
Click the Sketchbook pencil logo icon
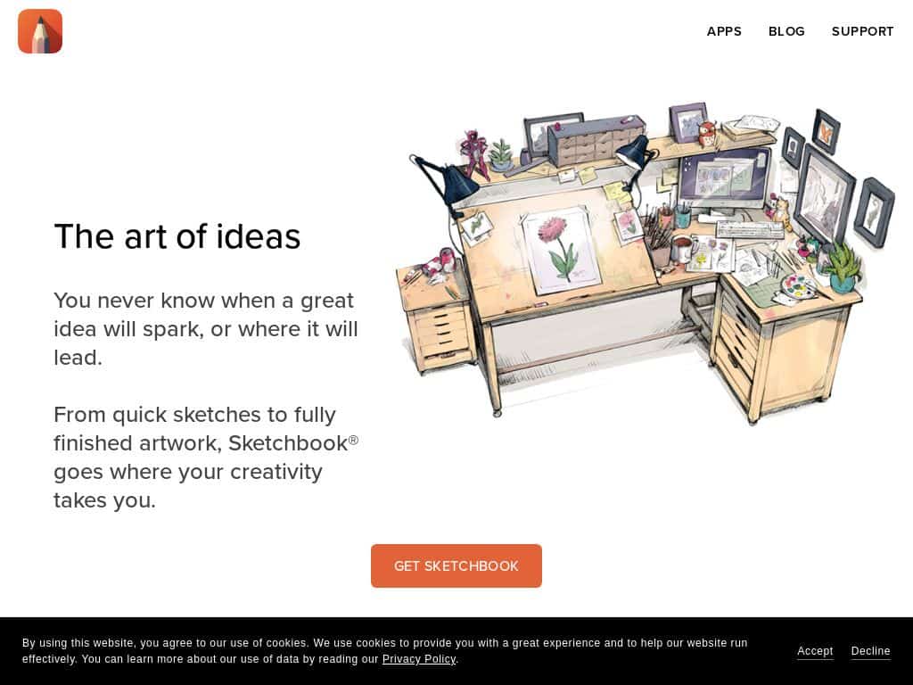pos(40,31)
